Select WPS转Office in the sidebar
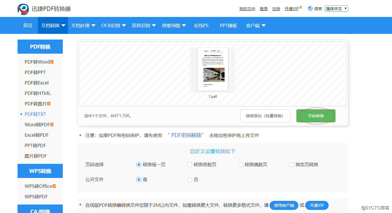 38,186
